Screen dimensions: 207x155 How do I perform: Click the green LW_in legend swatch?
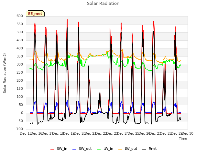[99, 149]
